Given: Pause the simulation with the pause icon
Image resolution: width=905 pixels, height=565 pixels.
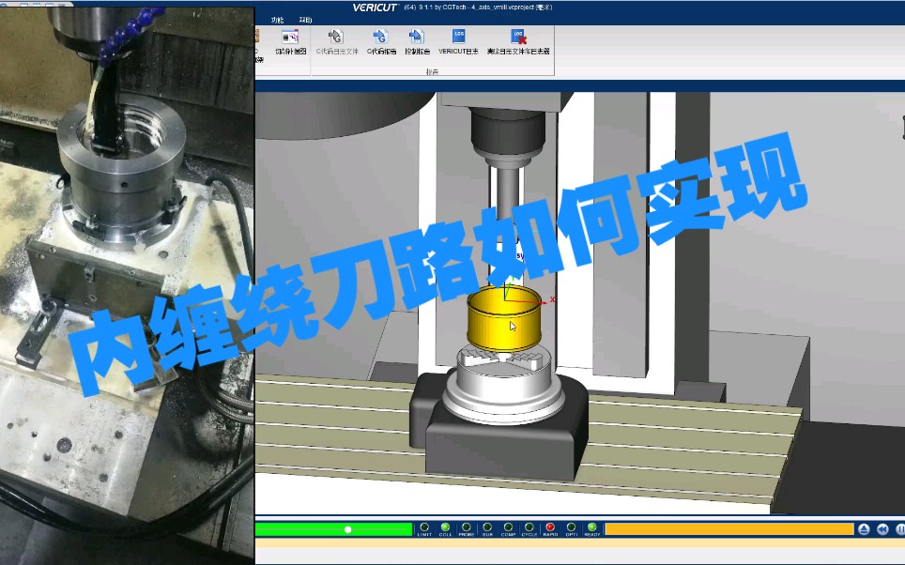Looking at the screenshot, I should [899, 530].
